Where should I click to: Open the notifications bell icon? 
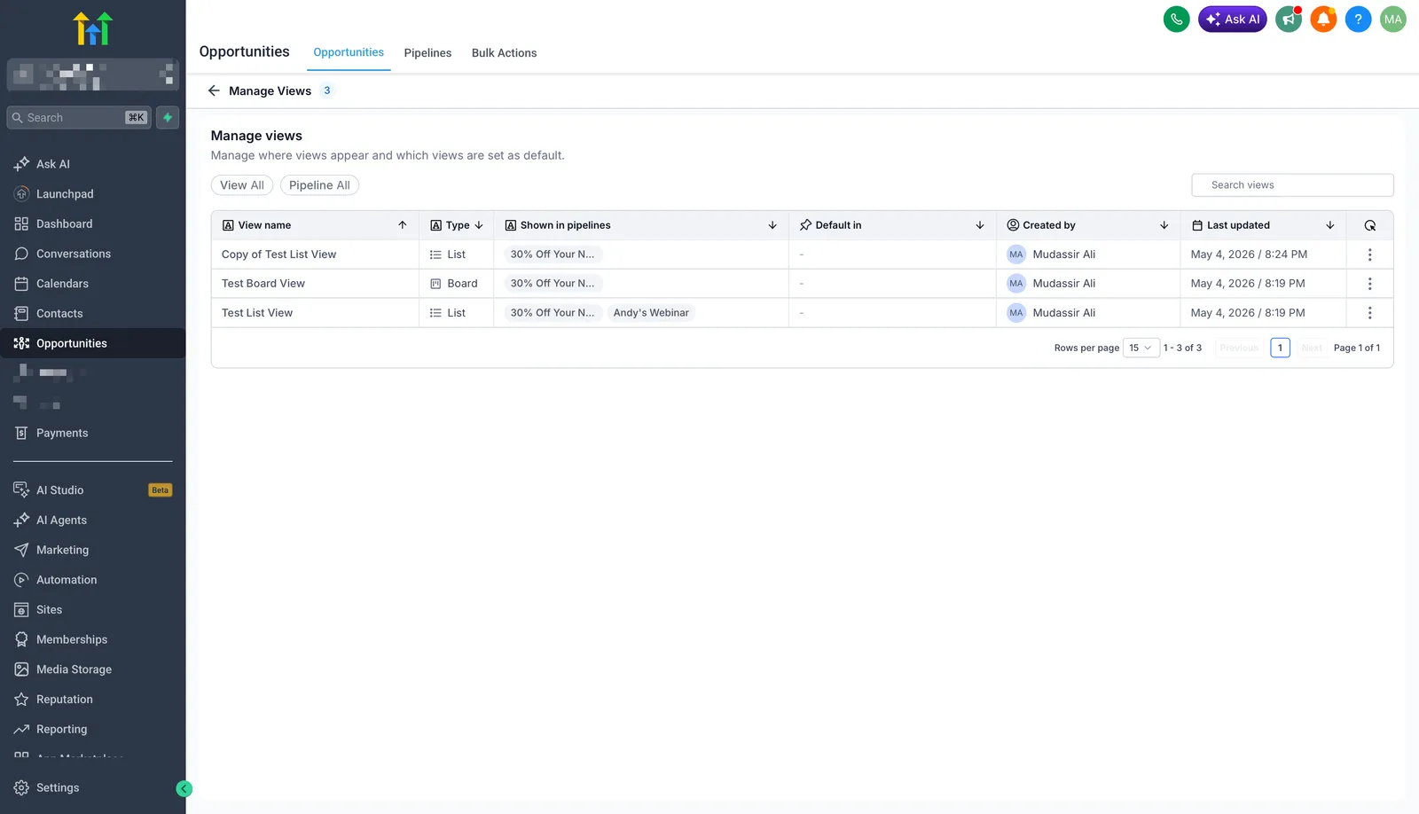[1323, 19]
